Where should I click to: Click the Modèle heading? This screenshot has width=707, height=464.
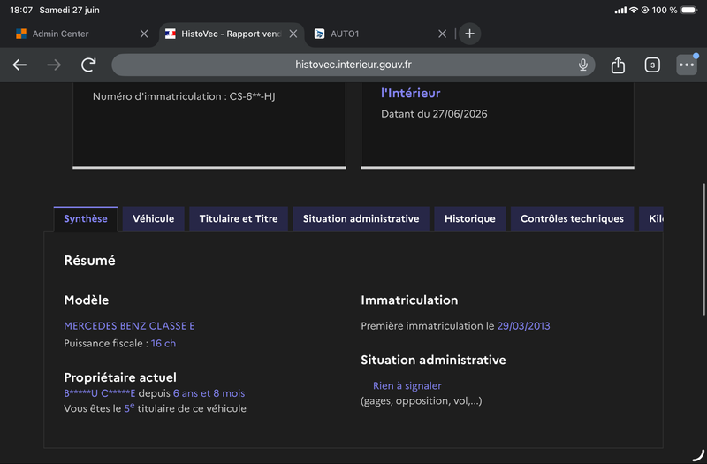pos(87,300)
